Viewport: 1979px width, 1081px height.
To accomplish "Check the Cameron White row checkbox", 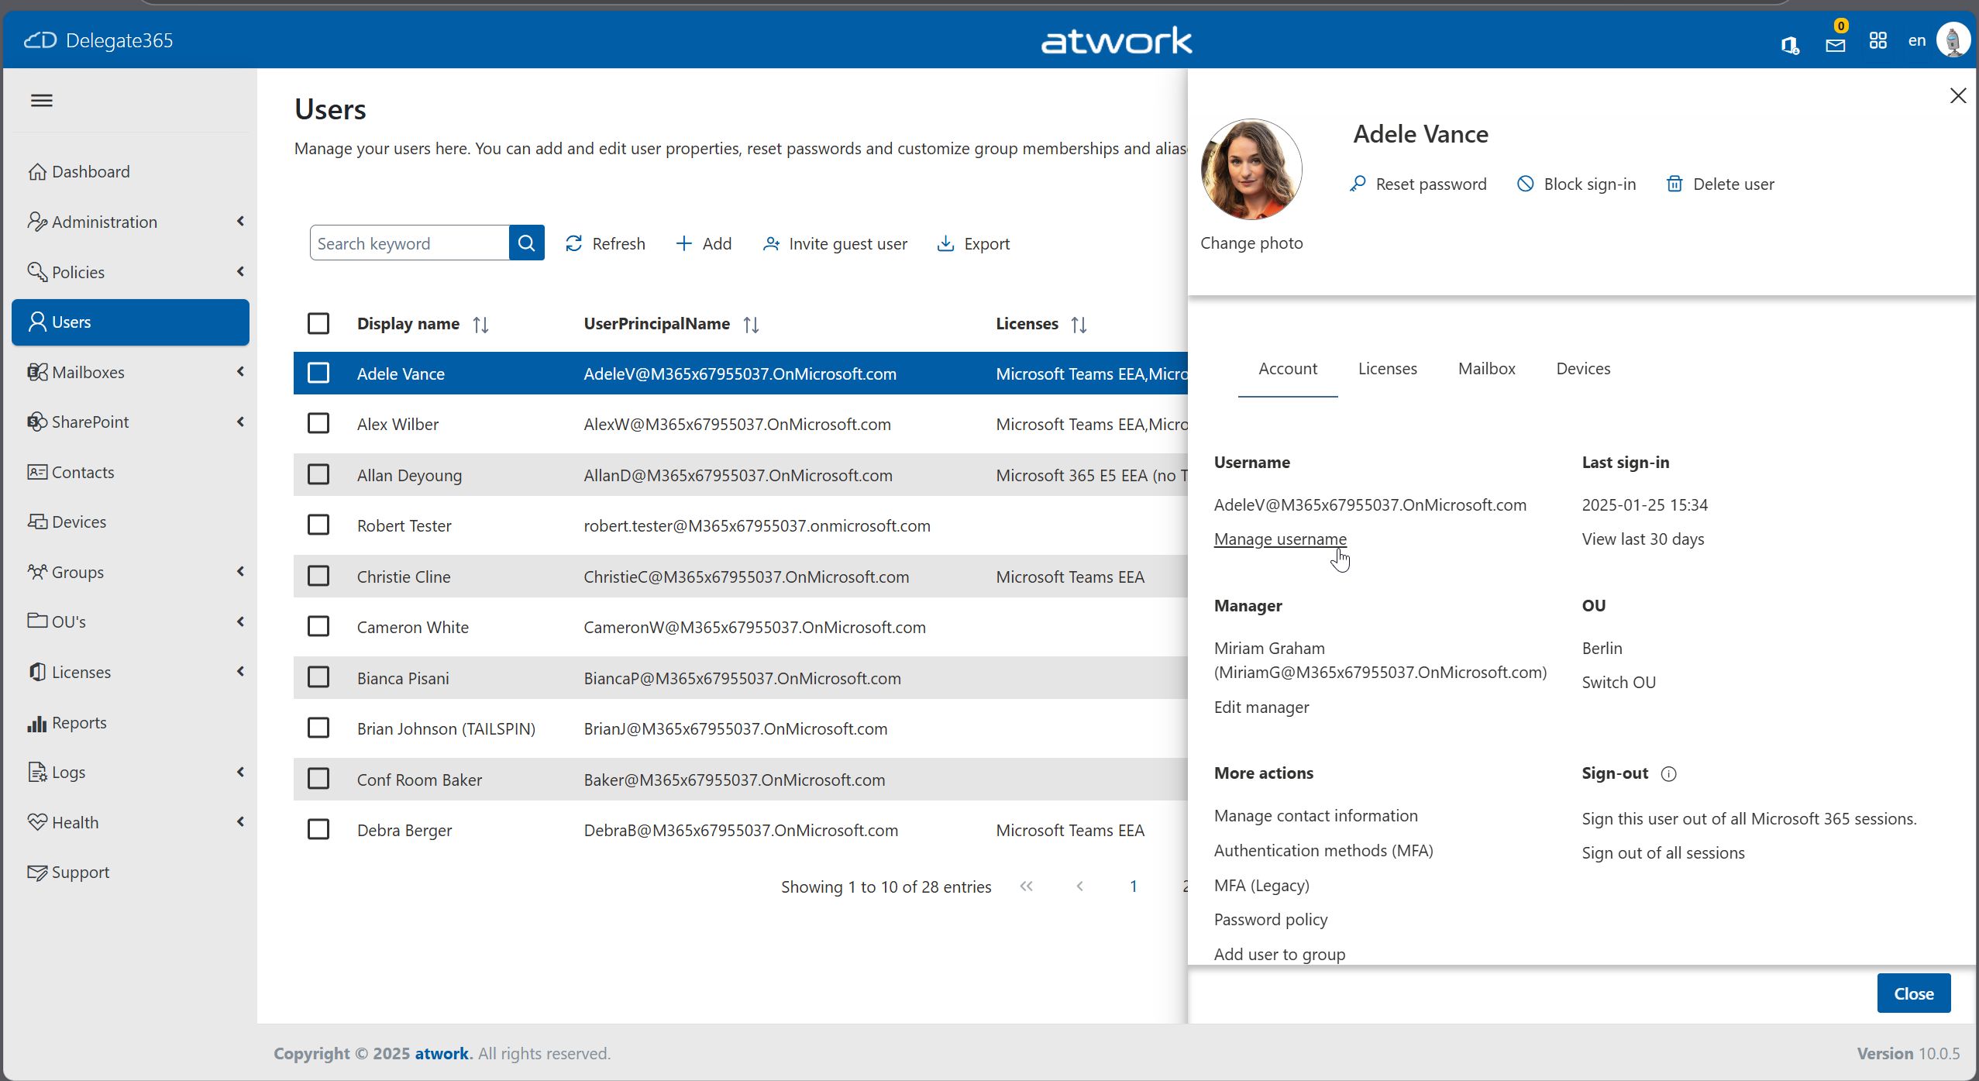I will pos(318,626).
